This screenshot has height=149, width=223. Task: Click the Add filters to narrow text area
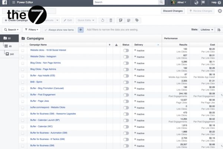point(112,30)
